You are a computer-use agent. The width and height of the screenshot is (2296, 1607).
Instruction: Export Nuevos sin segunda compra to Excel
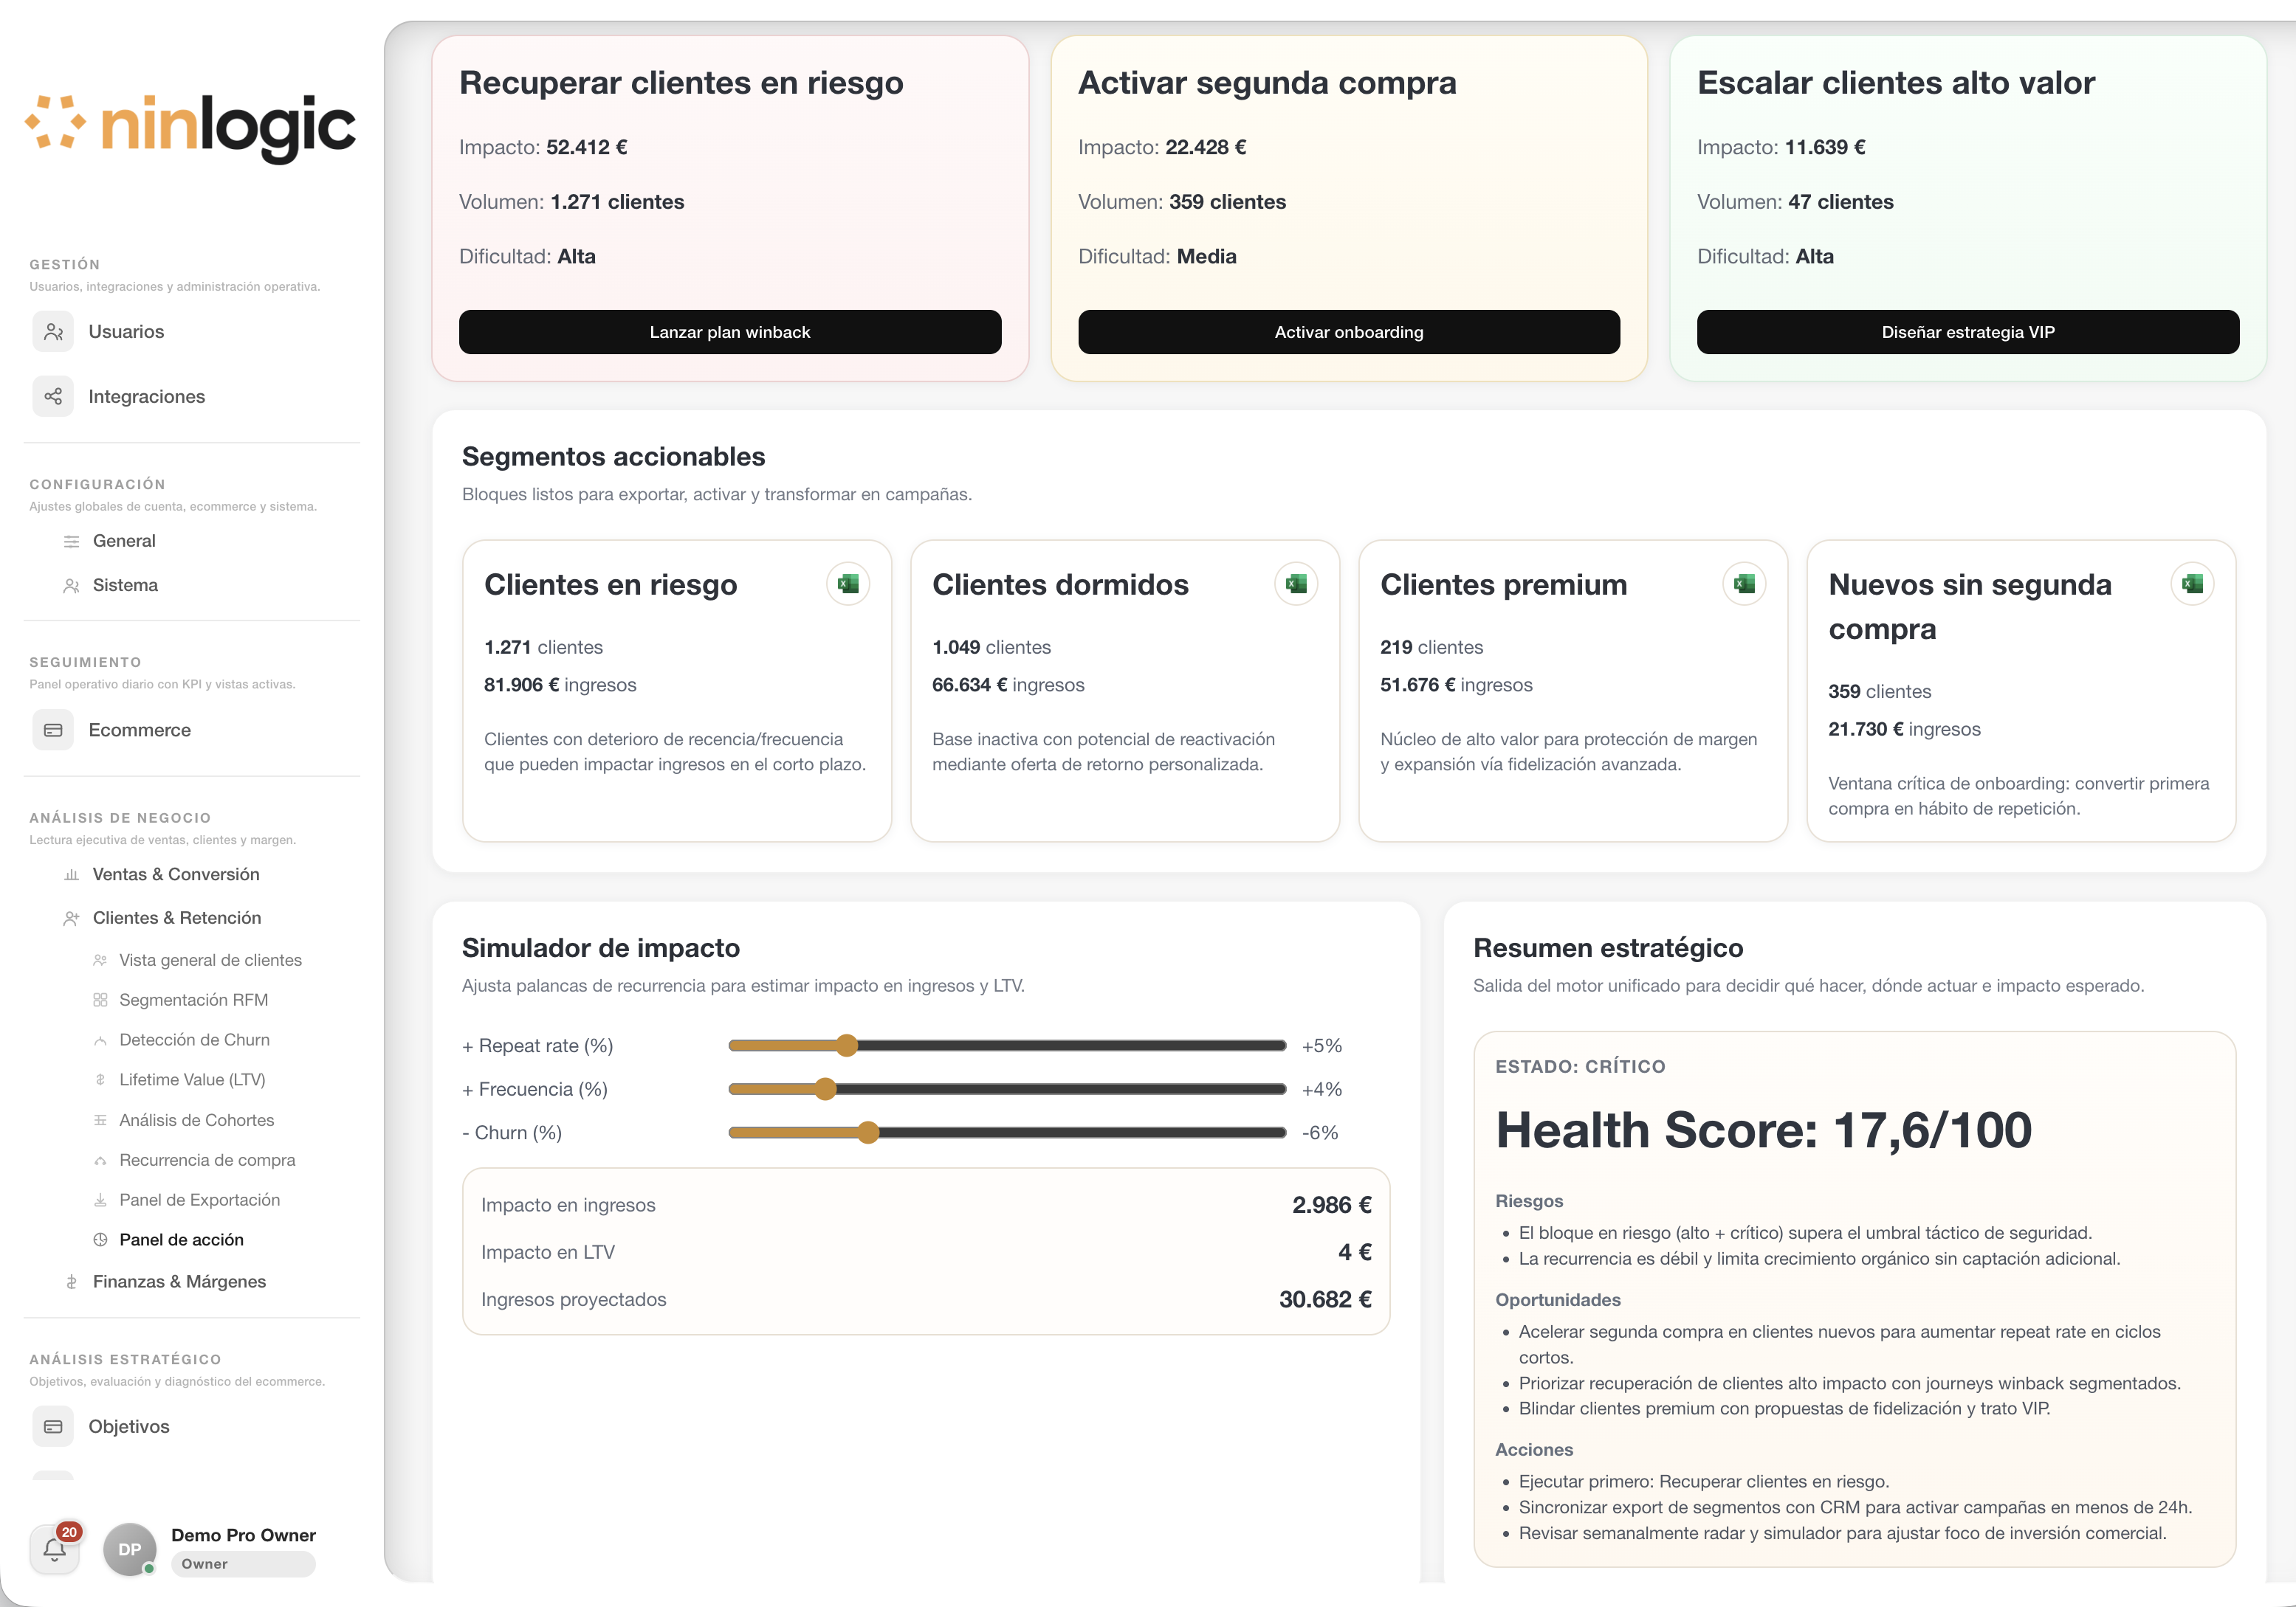coord(2192,584)
